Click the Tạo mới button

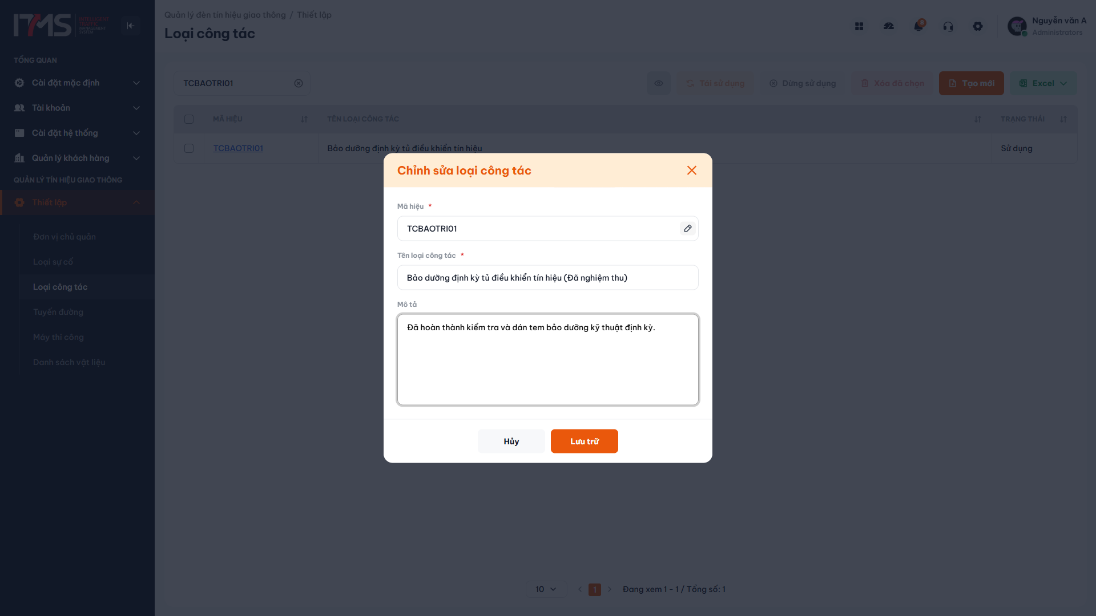(972, 83)
